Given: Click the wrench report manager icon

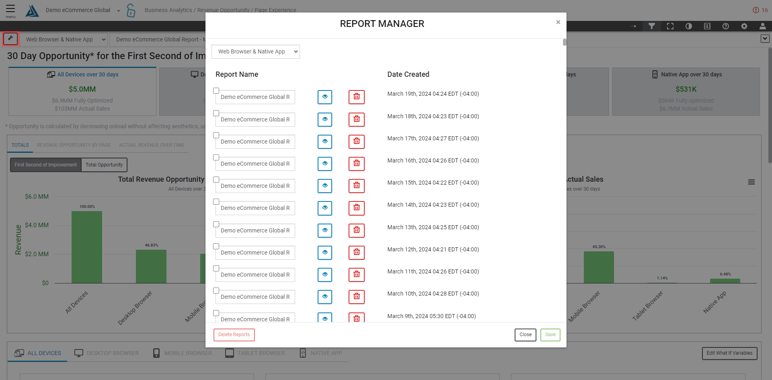Looking at the screenshot, I should point(10,39).
